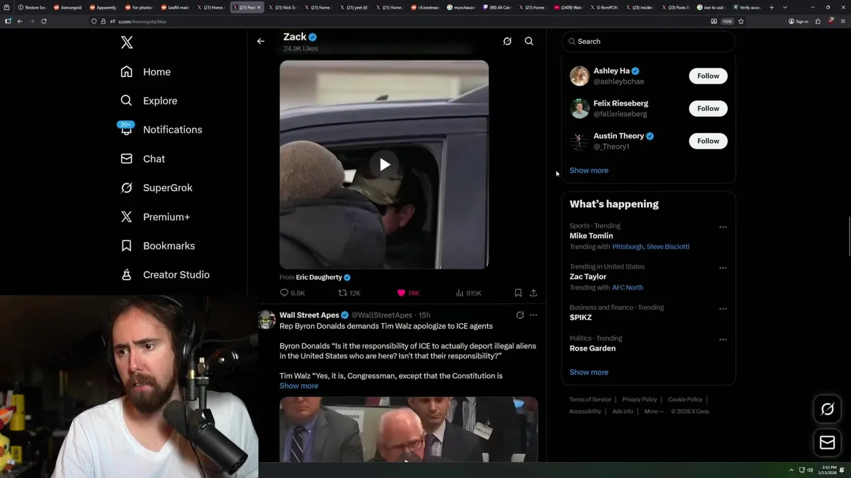This screenshot has width=851, height=478.
Task: Open the Wall Street Apes profile name
Action: [x=309, y=315]
